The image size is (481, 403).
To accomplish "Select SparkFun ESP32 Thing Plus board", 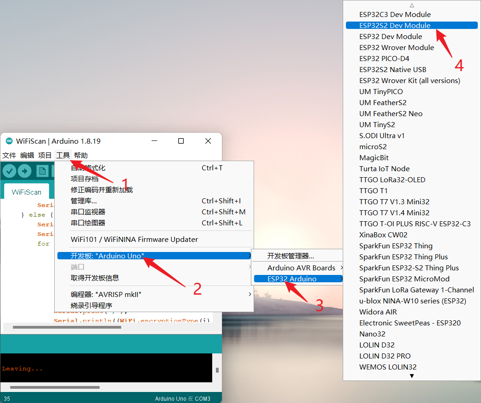I will coord(412,257).
